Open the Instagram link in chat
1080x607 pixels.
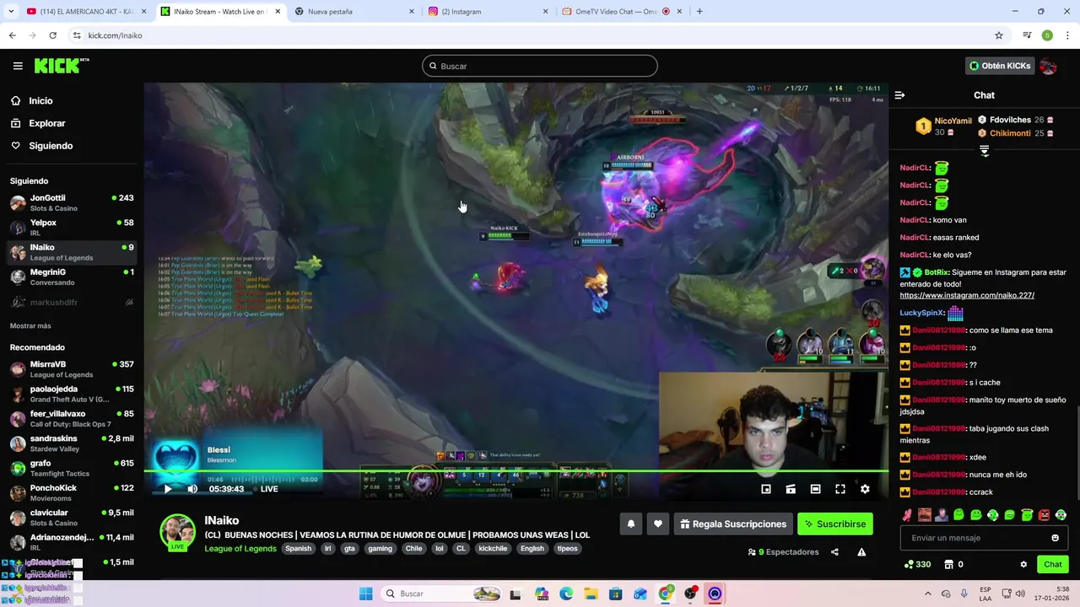point(967,295)
